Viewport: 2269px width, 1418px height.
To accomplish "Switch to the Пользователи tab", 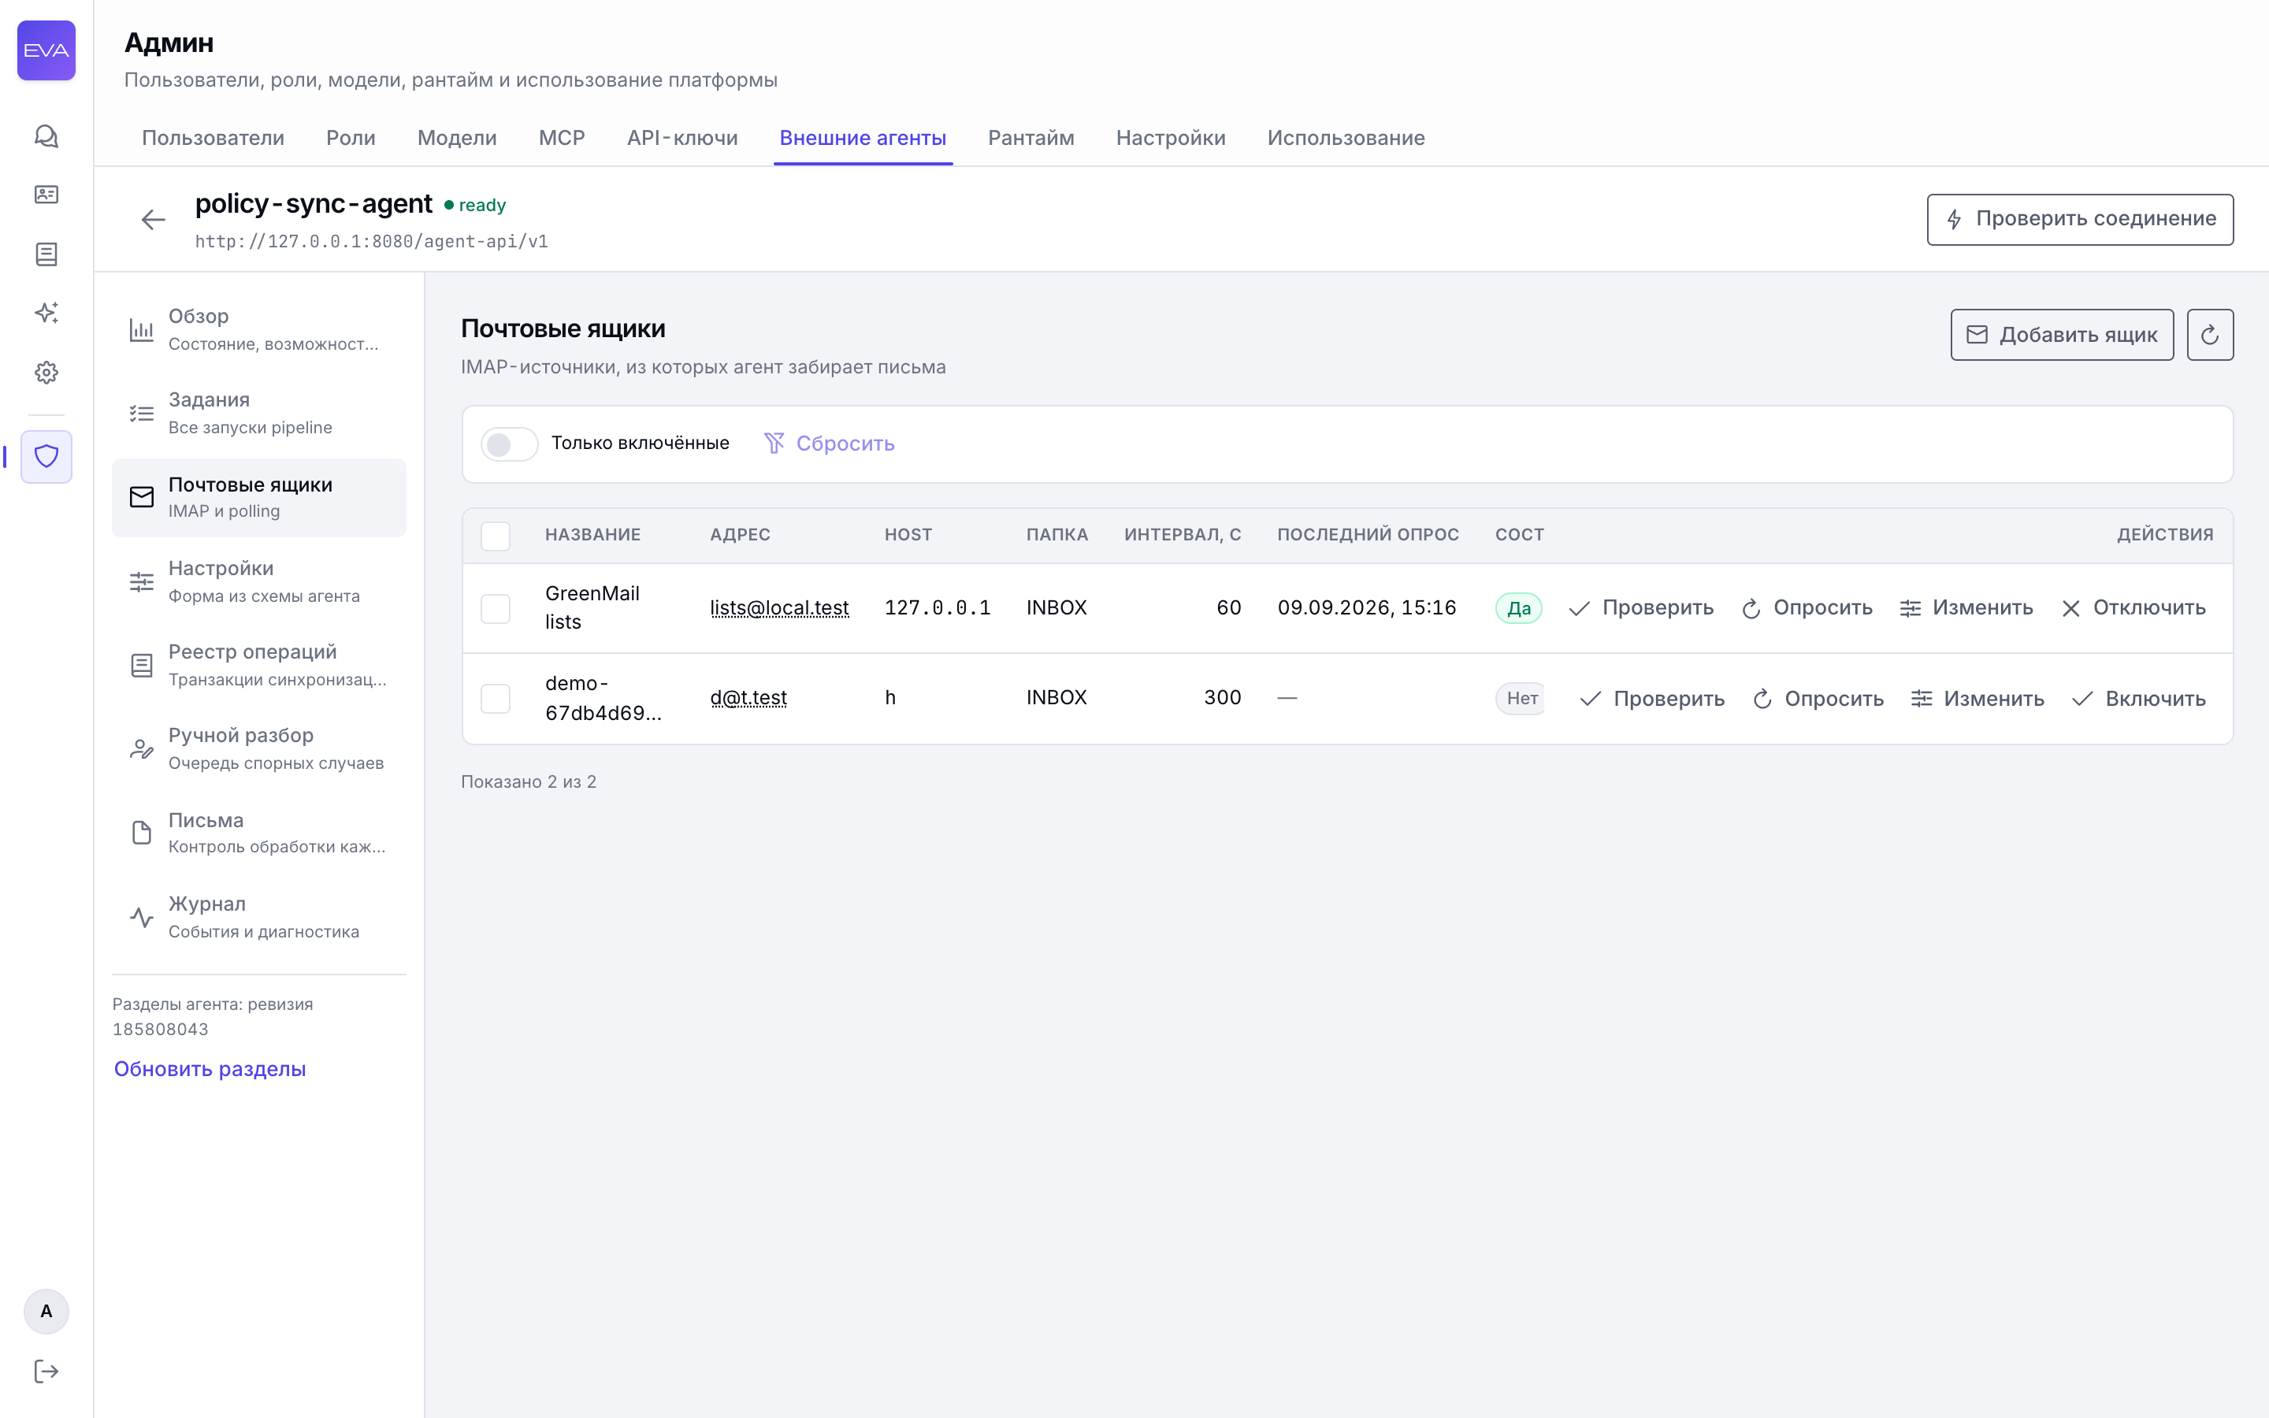I will [x=213, y=138].
